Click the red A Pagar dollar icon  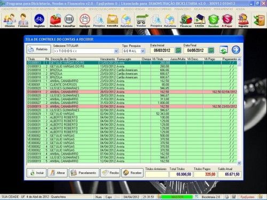click(227, 20)
